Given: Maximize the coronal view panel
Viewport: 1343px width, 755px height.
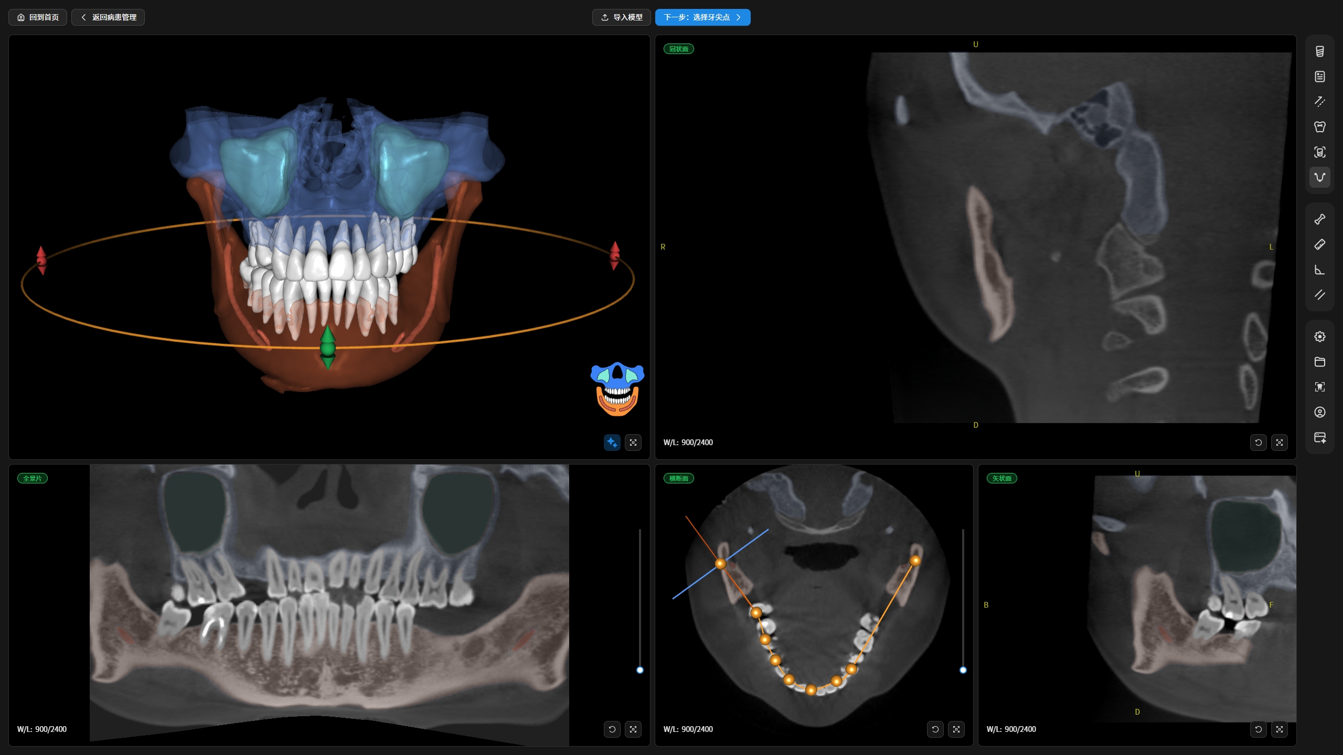Looking at the screenshot, I should point(1280,443).
